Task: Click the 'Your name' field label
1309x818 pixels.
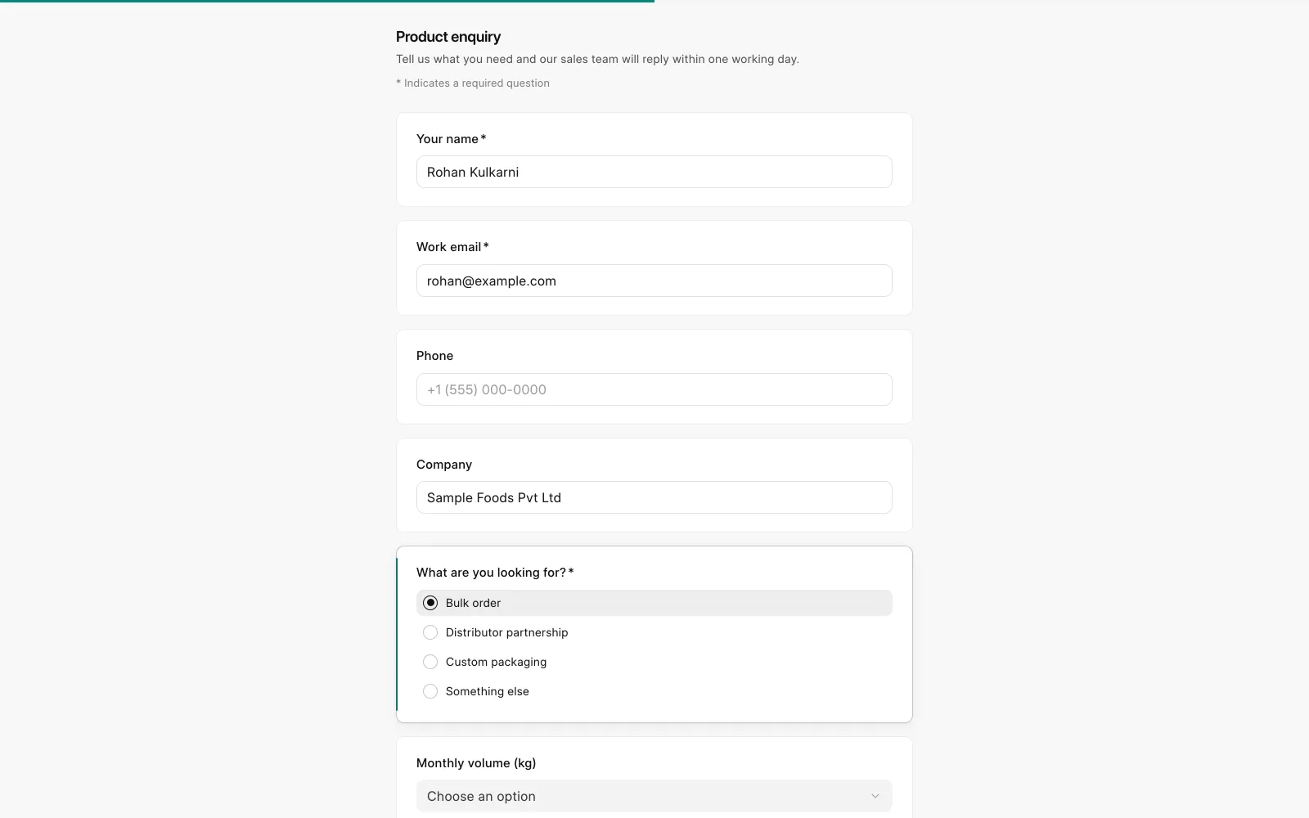Action: (451, 139)
